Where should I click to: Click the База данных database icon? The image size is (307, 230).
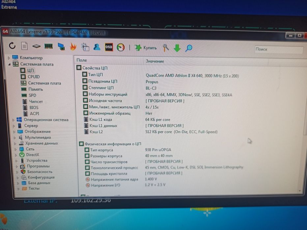pos(24,183)
